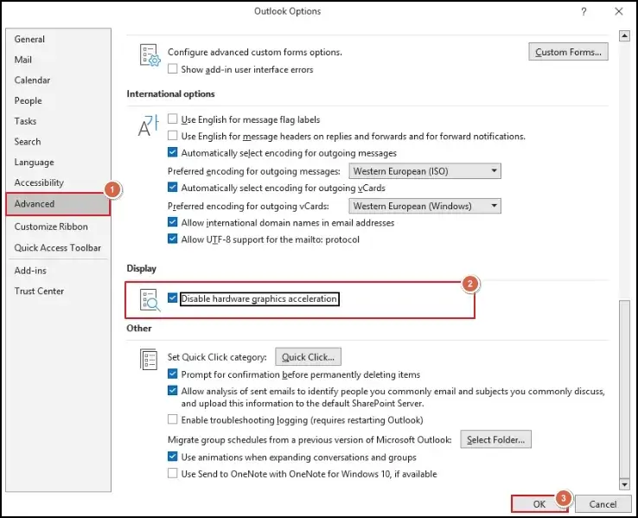
Task: Open Quick Access Toolbar settings
Action: click(x=58, y=248)
